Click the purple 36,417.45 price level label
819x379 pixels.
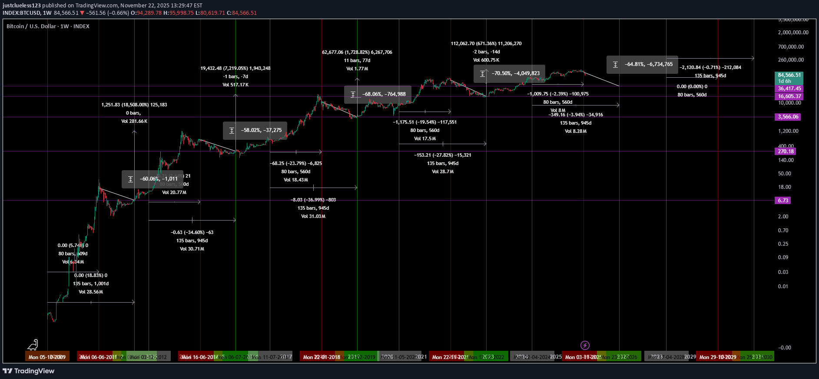789,89
